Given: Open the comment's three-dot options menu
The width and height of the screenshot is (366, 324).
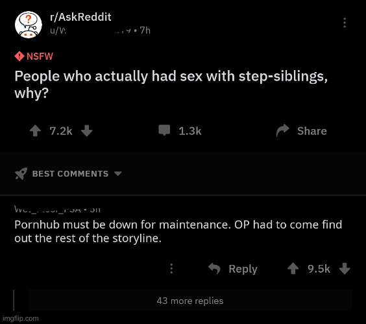Looking at the screenshot, I should point(171,268).
